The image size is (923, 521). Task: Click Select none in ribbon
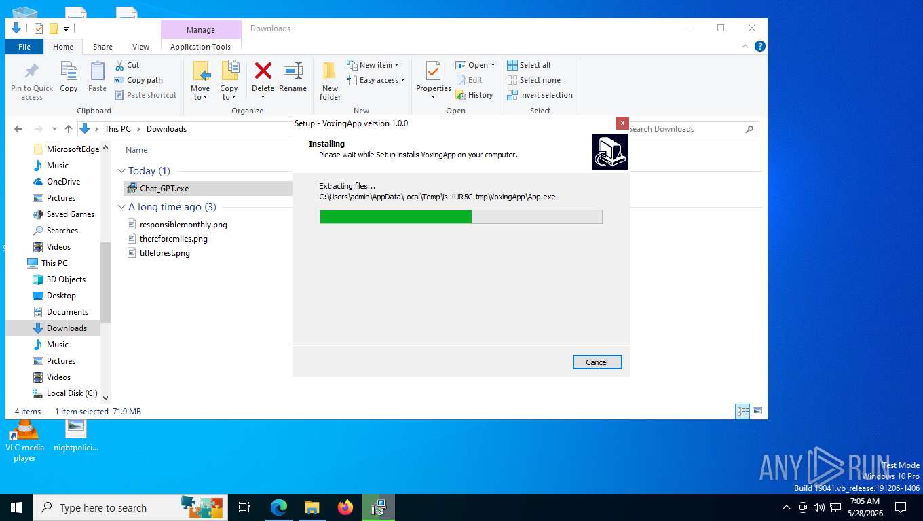[x=533, y=80]
